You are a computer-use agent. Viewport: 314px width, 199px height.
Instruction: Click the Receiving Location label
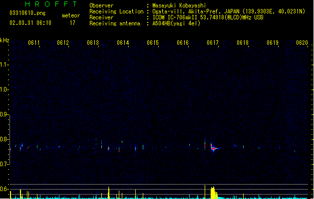(116, 11)
